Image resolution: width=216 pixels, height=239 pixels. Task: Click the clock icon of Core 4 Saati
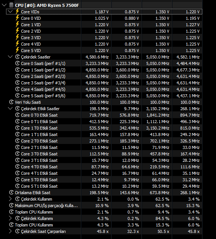pyautogui.click(x=17, y=89)
